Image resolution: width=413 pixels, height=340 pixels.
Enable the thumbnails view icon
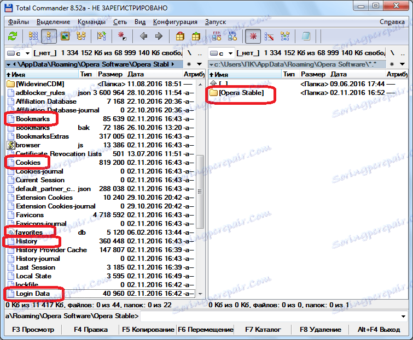pyautogui.click(x=65, y=36)
